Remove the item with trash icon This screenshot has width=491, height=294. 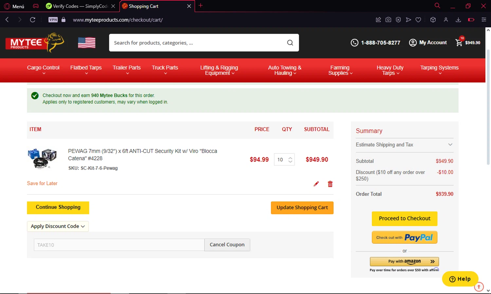click(330, 184)
